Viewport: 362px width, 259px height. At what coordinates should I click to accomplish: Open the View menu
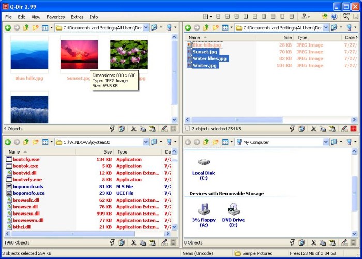point(36,17)
